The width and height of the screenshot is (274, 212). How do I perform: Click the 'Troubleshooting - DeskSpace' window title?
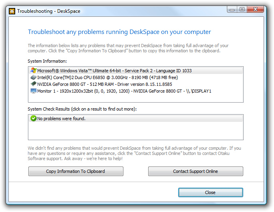click(49, 11)
